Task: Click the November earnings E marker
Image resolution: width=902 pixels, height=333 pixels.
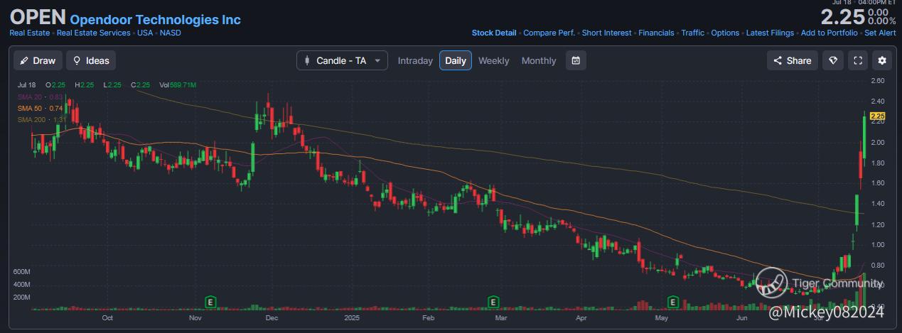Action: [210, 302]
